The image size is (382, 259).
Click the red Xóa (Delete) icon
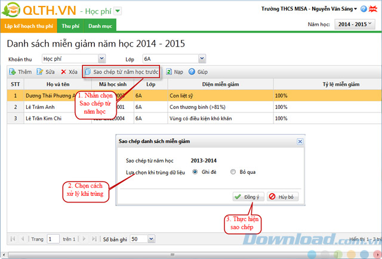click(64, 71)
